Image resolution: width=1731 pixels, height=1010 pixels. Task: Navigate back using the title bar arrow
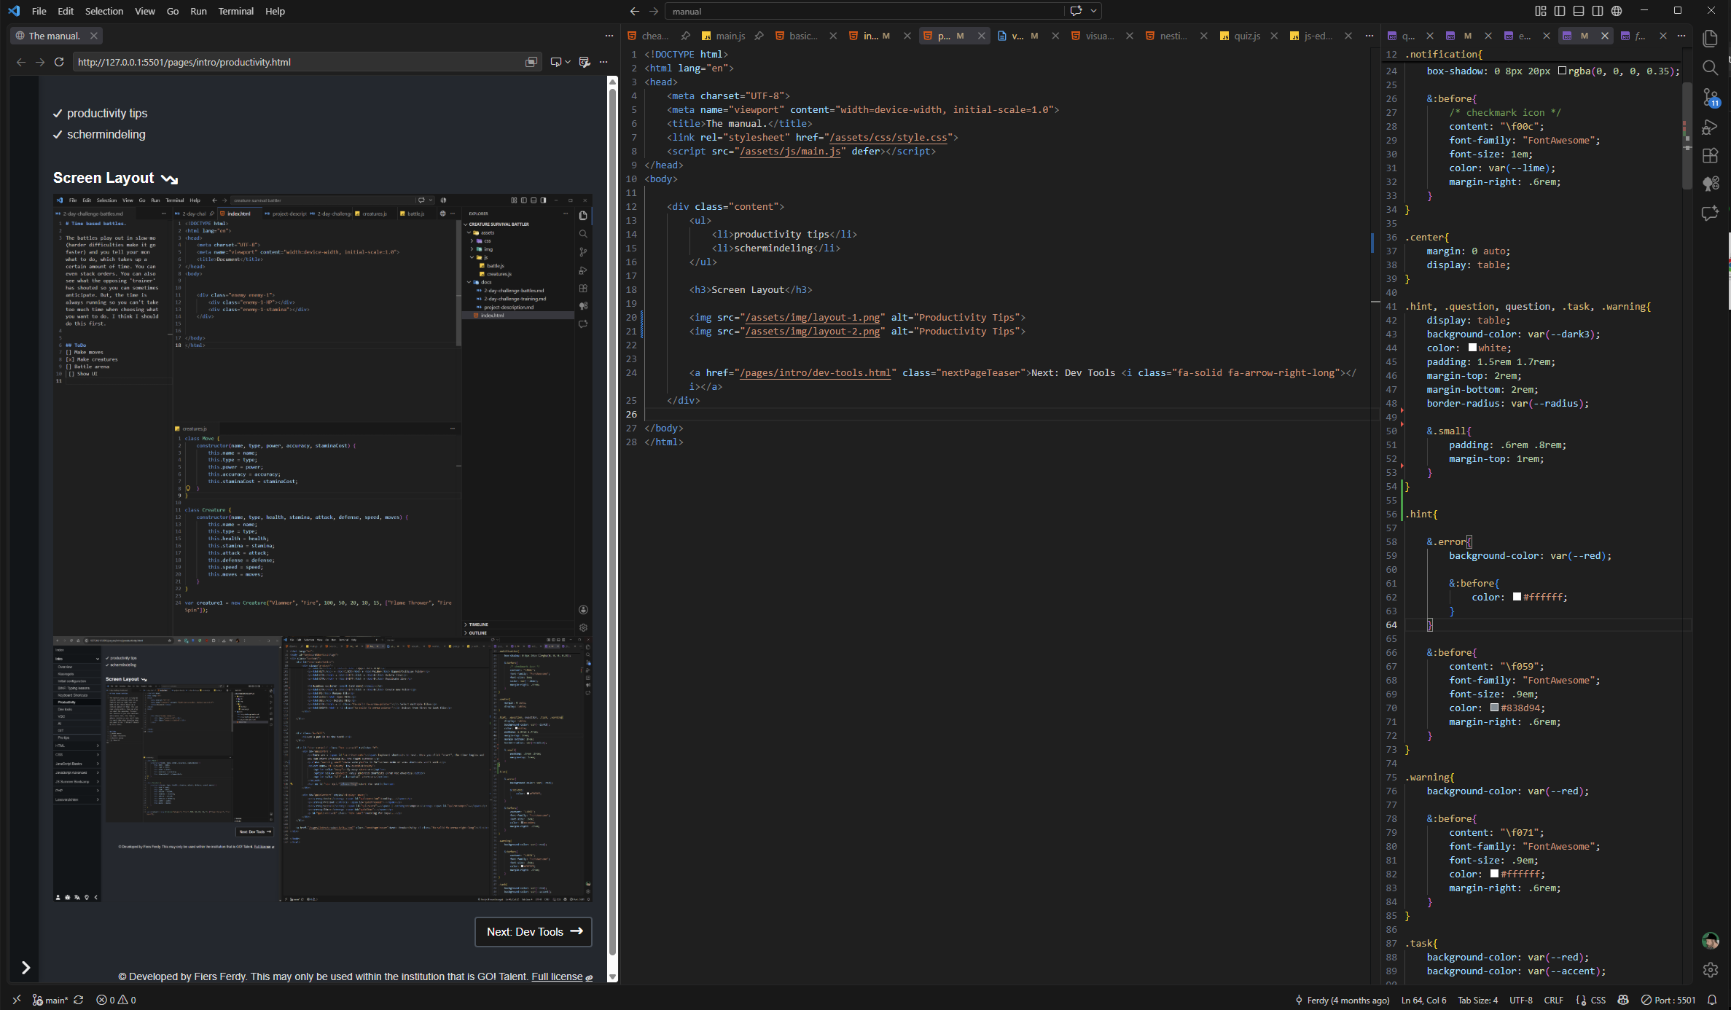[635, 11]
